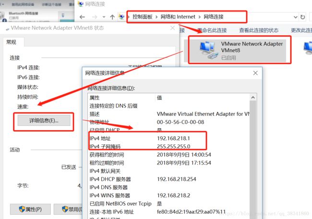Click the second adapter icon at right
This screenshot has width=312, height=219.
pos(308,48)
